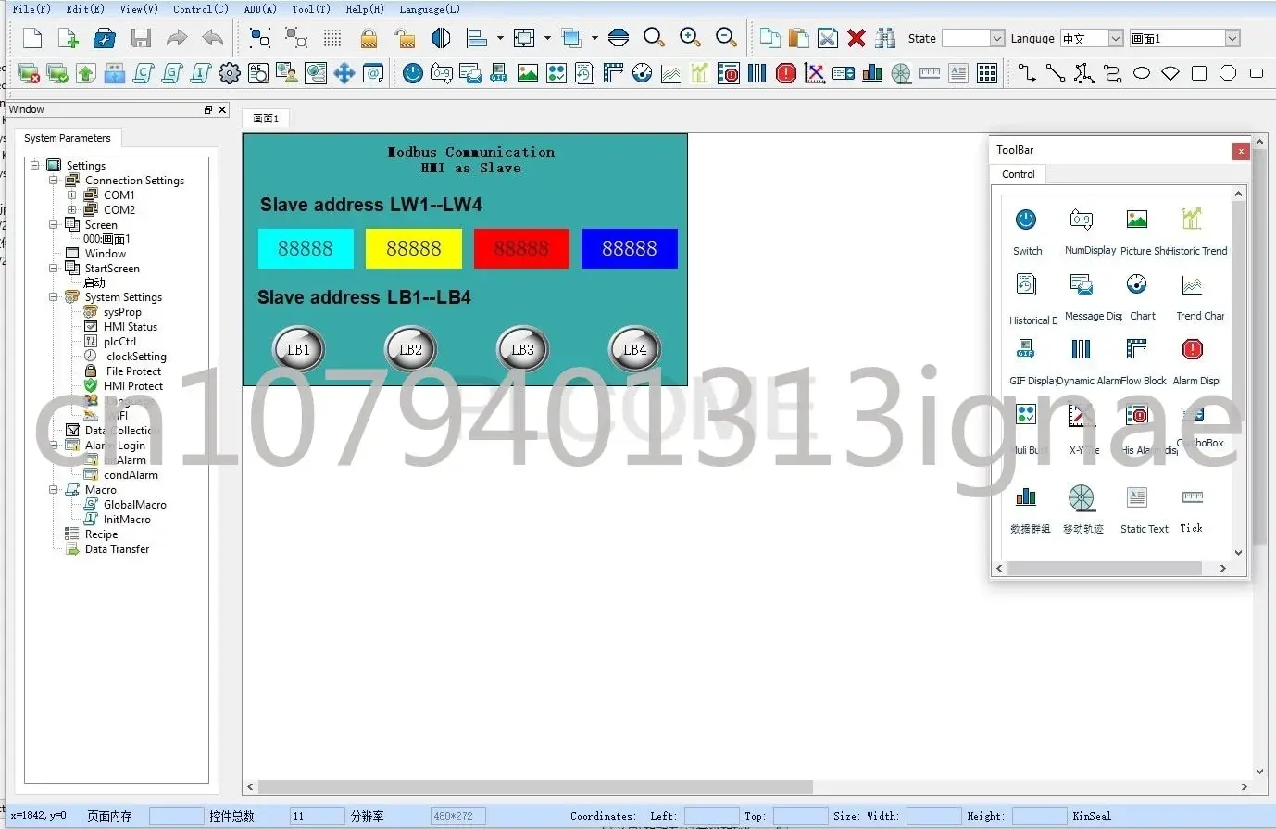Viewport: 1276px width, 829px height.
Task: Open the Tool(T) menu
Action: click(x=310, y=9)
